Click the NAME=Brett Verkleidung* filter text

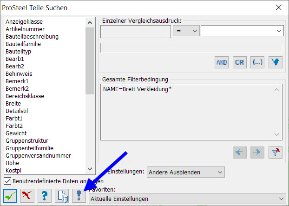138,89
